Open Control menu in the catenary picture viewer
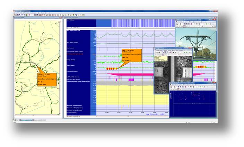Image resolution: width=244 pixels, height=147 pixels. (x=186, y=22)
